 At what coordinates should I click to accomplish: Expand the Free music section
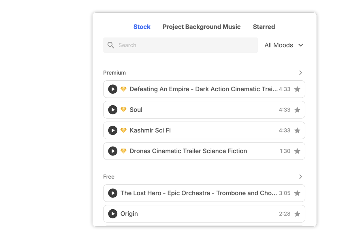300,177
